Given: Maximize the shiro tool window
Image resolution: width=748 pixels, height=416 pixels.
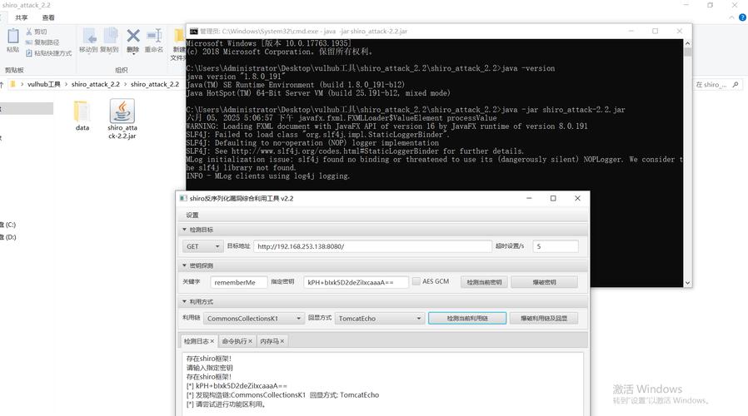Looking at the screenshot, I should (x=553, y=198).
